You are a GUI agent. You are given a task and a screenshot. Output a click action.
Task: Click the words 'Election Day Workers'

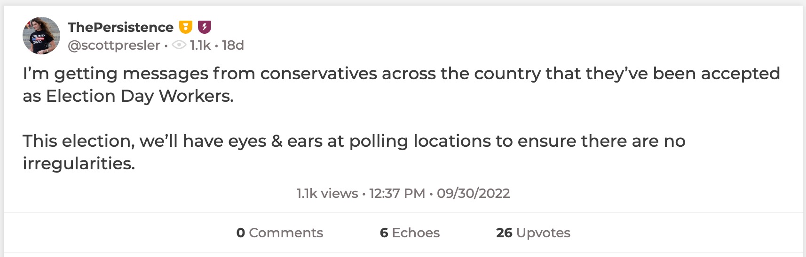pyautogui.click(x=139, y=96)
